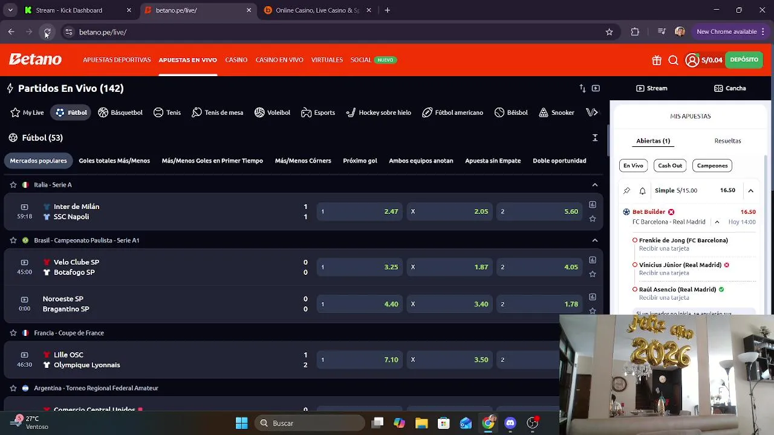This screenshot has height=435, width=774.
Task: Toggle the En Vivo bet filter chip
Action: click(633, 166)
